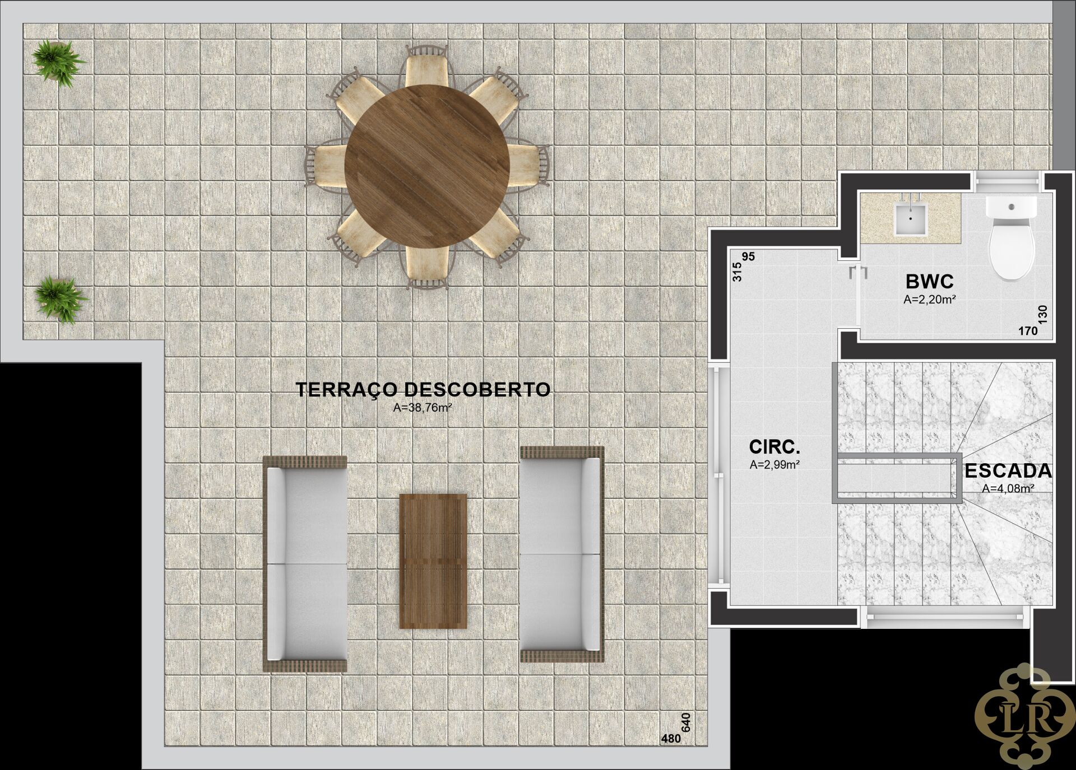This screenshot has height=770, width=1076.
Task: Click the chair at bottom of round table
Action: 427,268
